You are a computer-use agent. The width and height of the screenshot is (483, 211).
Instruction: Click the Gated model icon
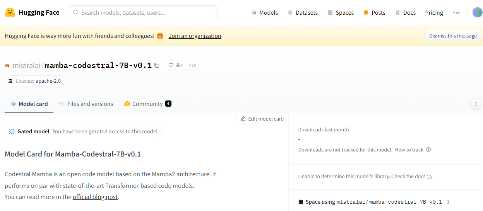point(12,131)
